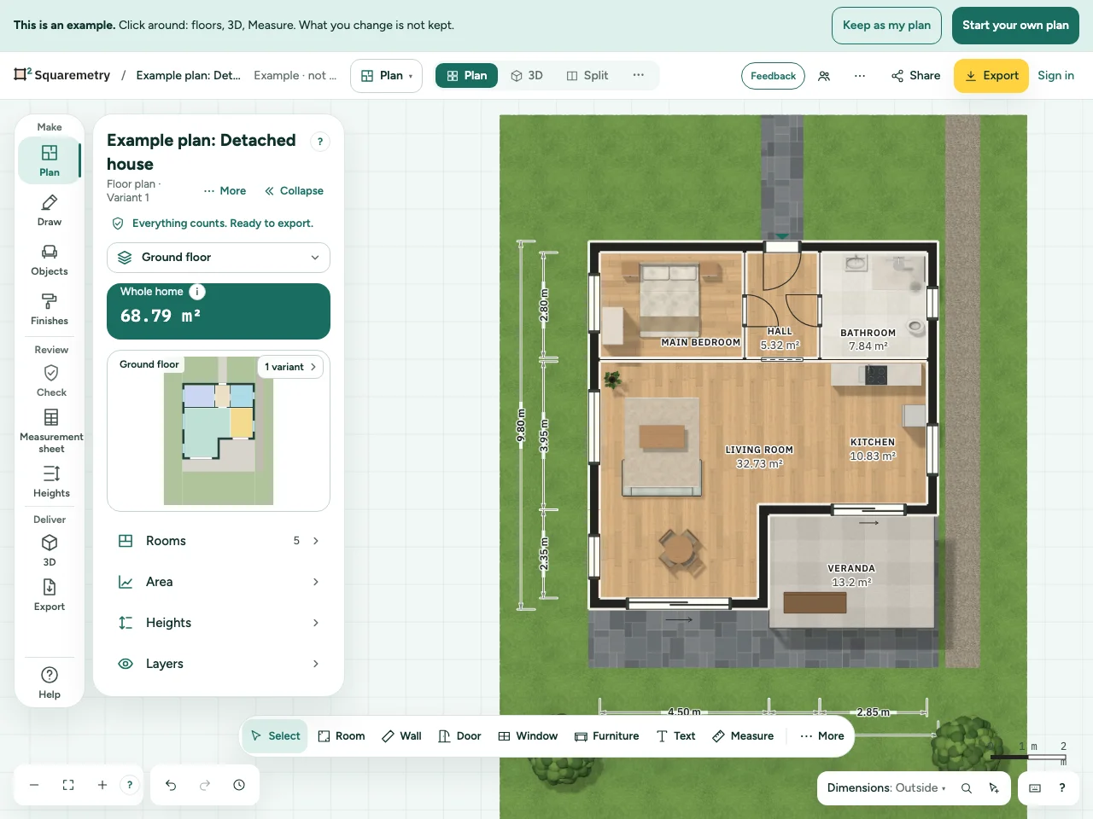
Task: Open 3D under Deliver in sidebar
Action: (50, 550)
